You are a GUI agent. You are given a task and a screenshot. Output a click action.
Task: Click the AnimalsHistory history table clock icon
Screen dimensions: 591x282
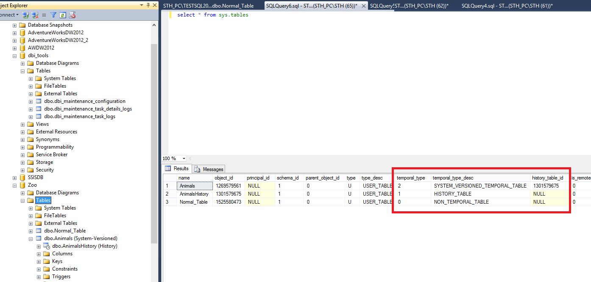click(x=47, y=246)
